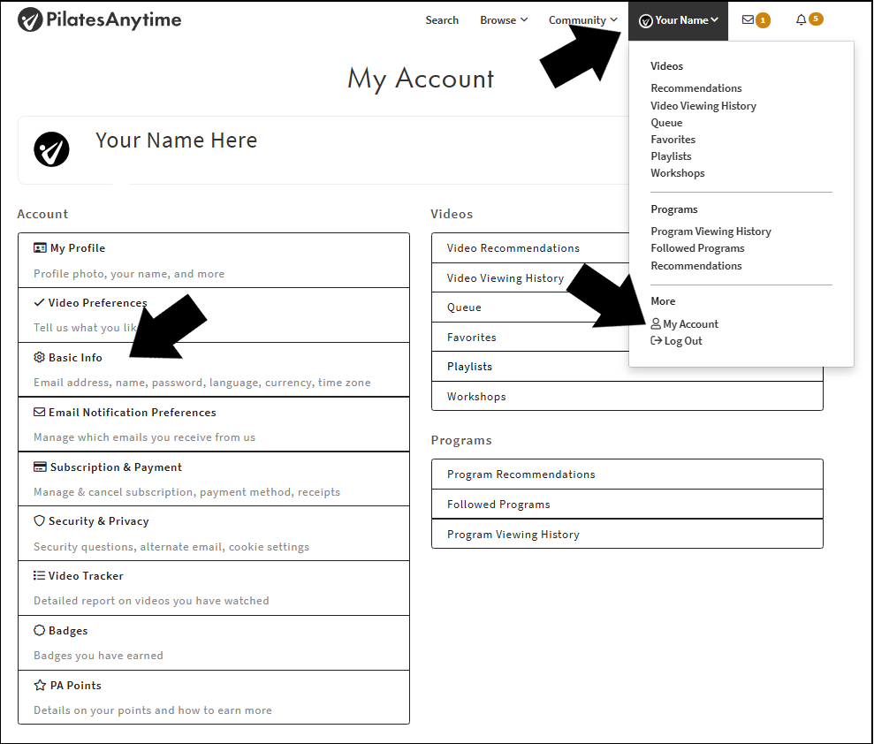Viewport: 874px width, 744px height.
Task: Select Workshops in the dropdown menu
Action: tap(678, 173)
